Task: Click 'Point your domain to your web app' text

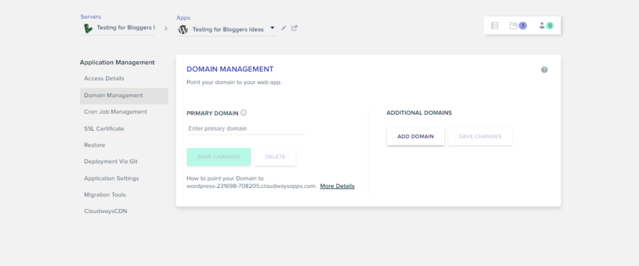Action: tap(234, 82)
